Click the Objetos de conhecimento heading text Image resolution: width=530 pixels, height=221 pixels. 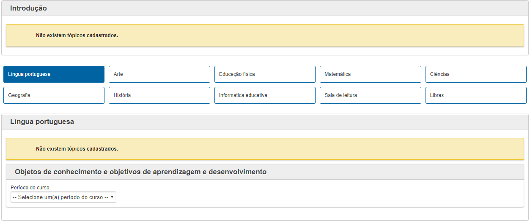click(x=140, y=172)
